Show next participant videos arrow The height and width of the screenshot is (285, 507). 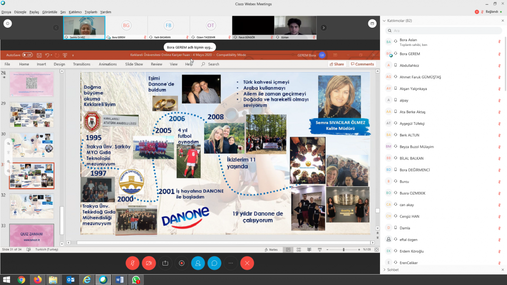323,28
